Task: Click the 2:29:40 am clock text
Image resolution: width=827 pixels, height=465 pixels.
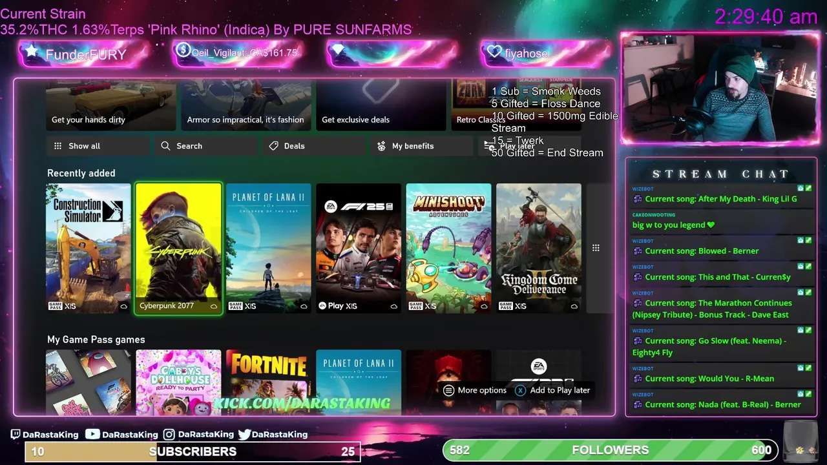Action: (766, 17)
